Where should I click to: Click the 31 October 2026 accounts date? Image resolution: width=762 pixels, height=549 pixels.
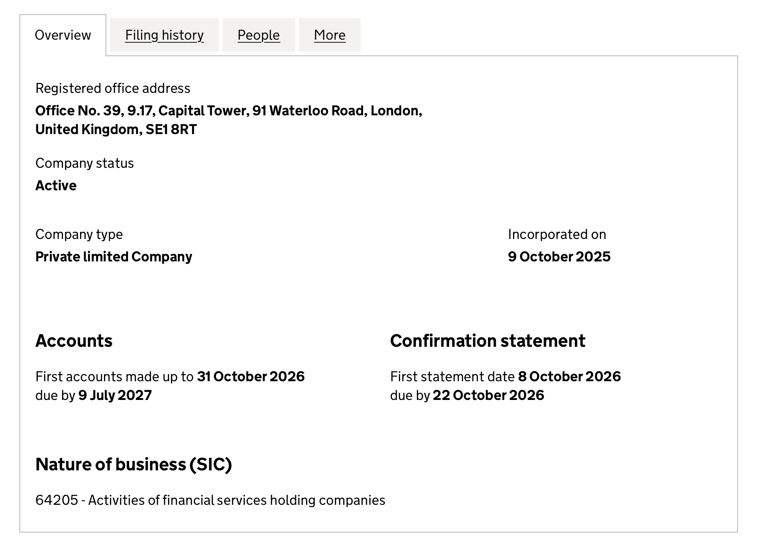(x=251, y=376)
